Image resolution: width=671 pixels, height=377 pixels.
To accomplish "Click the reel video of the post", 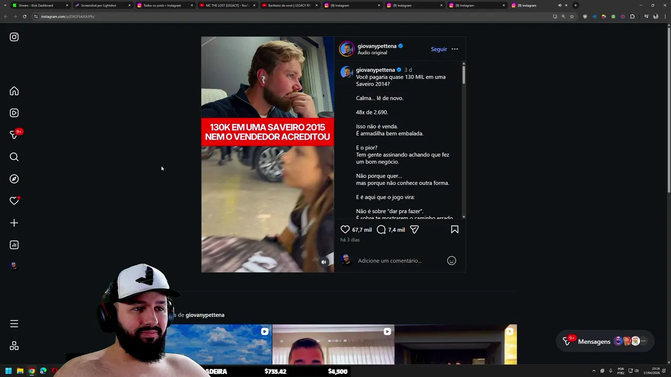I will click(x=267, y=154).
